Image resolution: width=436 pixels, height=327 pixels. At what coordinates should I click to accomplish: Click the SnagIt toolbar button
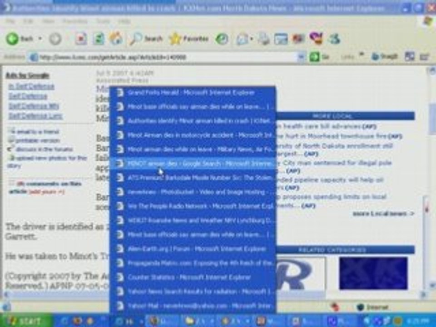coord(385,57)
